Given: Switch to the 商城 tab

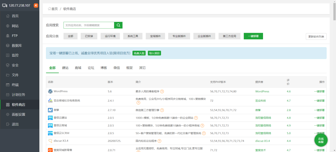Looking at the screenshot, I should pyautogui.click(x=78, y=68).
